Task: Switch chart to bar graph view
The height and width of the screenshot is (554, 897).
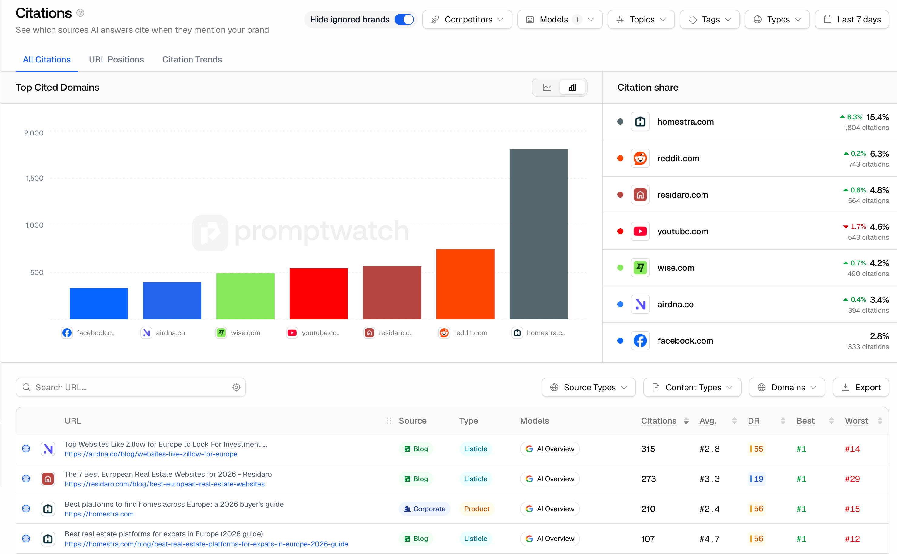Action: [x=572, y=88]
